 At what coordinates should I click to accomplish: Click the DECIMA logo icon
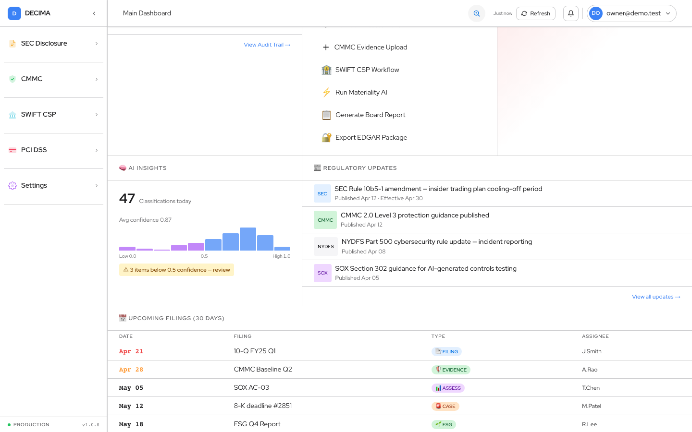pos(14,13)
